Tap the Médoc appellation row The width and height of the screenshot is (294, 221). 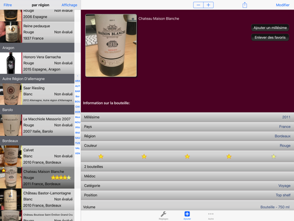point(187,176)
